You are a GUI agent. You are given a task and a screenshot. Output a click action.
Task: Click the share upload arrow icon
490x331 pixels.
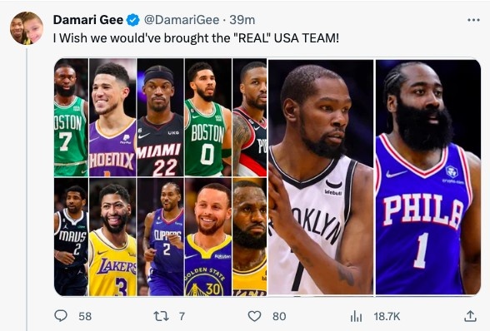470,316
